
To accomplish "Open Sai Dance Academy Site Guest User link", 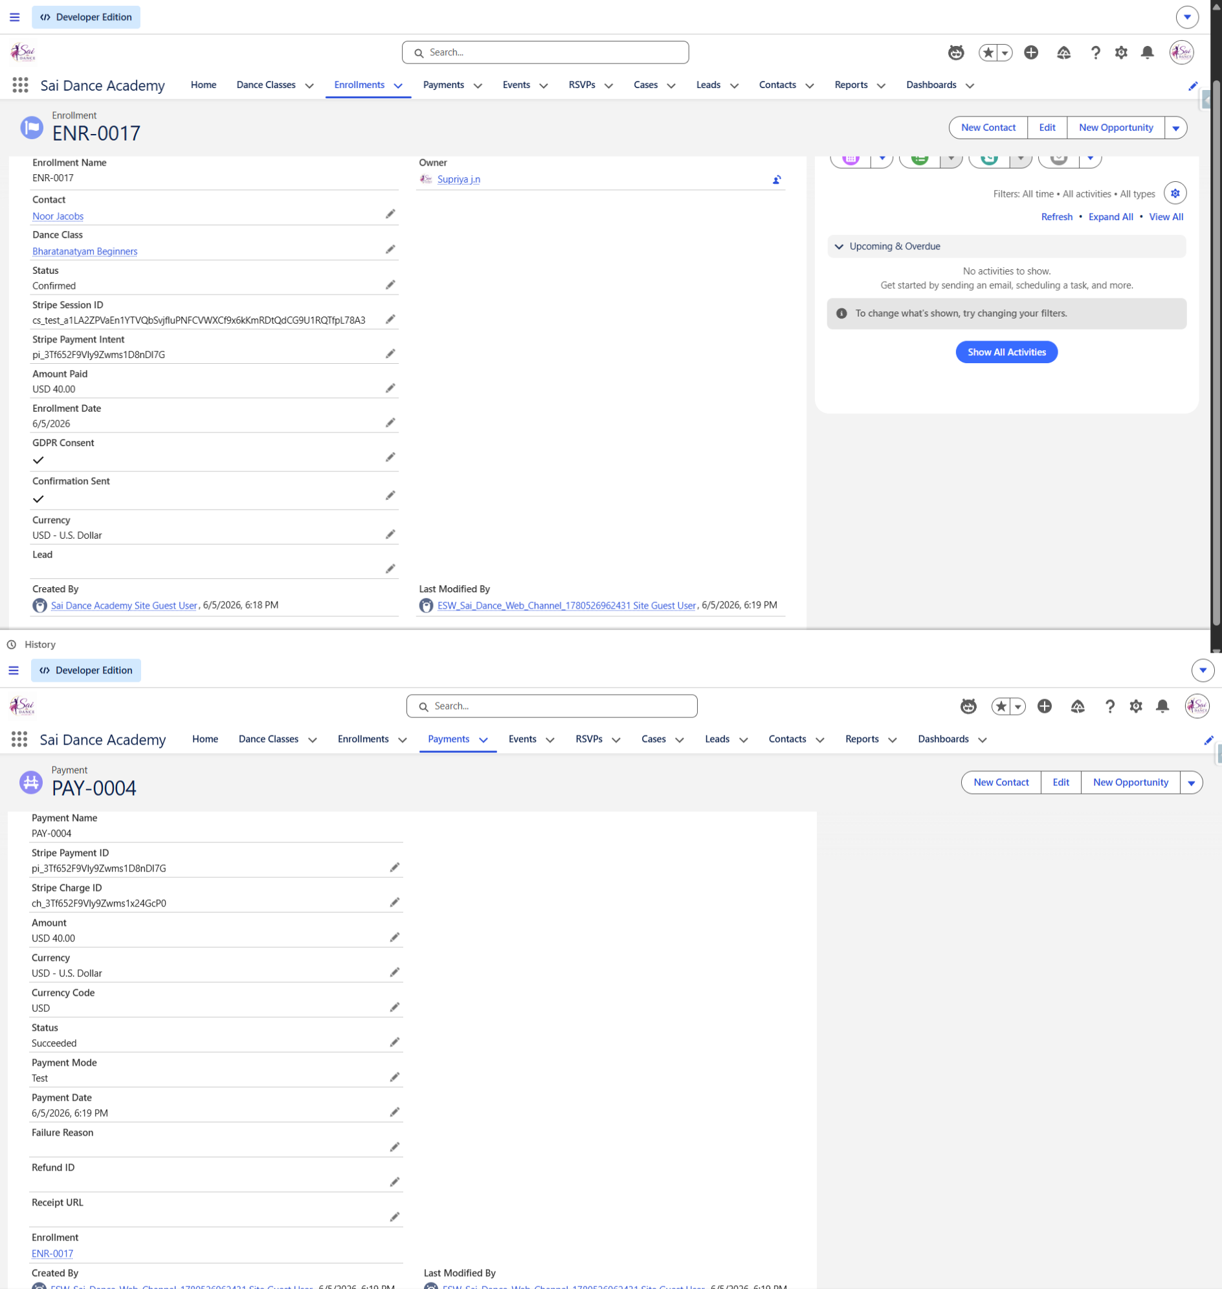I will click(124, 605).
